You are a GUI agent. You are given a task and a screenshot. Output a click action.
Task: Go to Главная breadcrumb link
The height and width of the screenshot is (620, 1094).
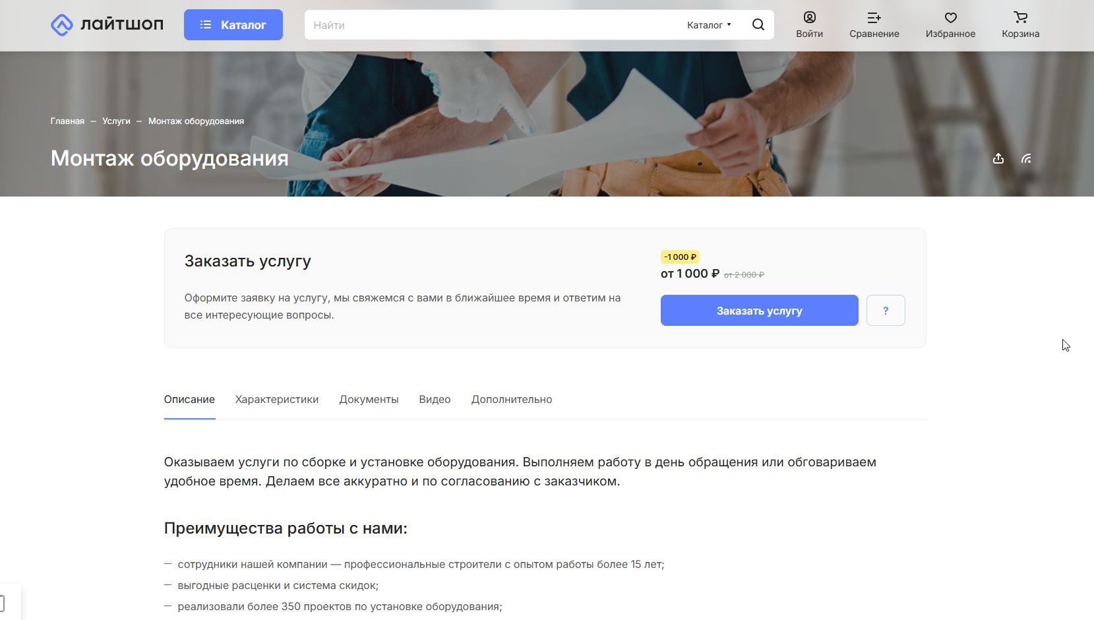click(67, 121)
